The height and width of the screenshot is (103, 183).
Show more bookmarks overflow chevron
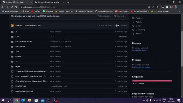(x=180, y=11)
